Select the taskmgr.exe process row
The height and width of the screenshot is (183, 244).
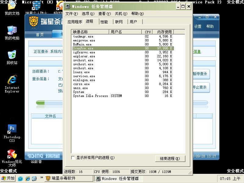tap(123, 36)
